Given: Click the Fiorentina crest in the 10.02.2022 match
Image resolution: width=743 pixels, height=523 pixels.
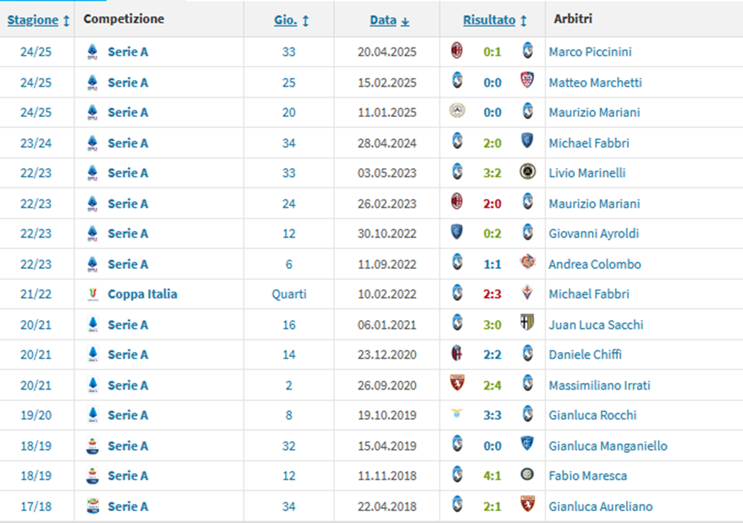Looking at the screenshot, I should click(x=527, y=293).
